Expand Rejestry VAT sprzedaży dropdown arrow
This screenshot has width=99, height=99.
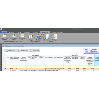[x=9, y=38]
